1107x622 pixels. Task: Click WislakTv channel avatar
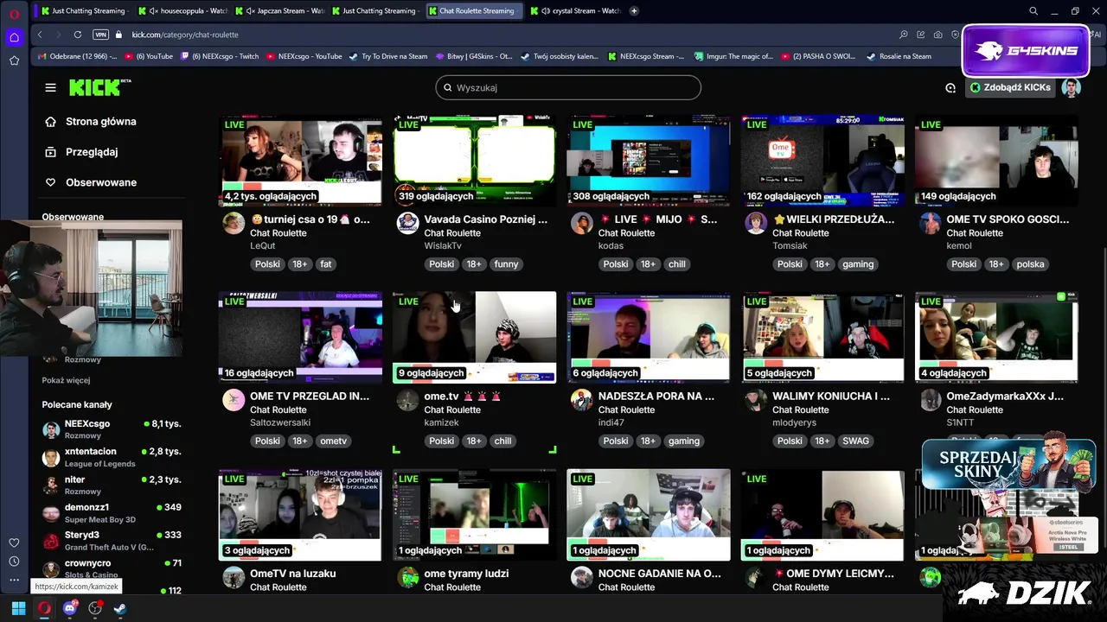(x=407, y=223)
